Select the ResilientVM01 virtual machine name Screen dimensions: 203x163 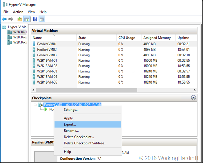coord(47,44)
